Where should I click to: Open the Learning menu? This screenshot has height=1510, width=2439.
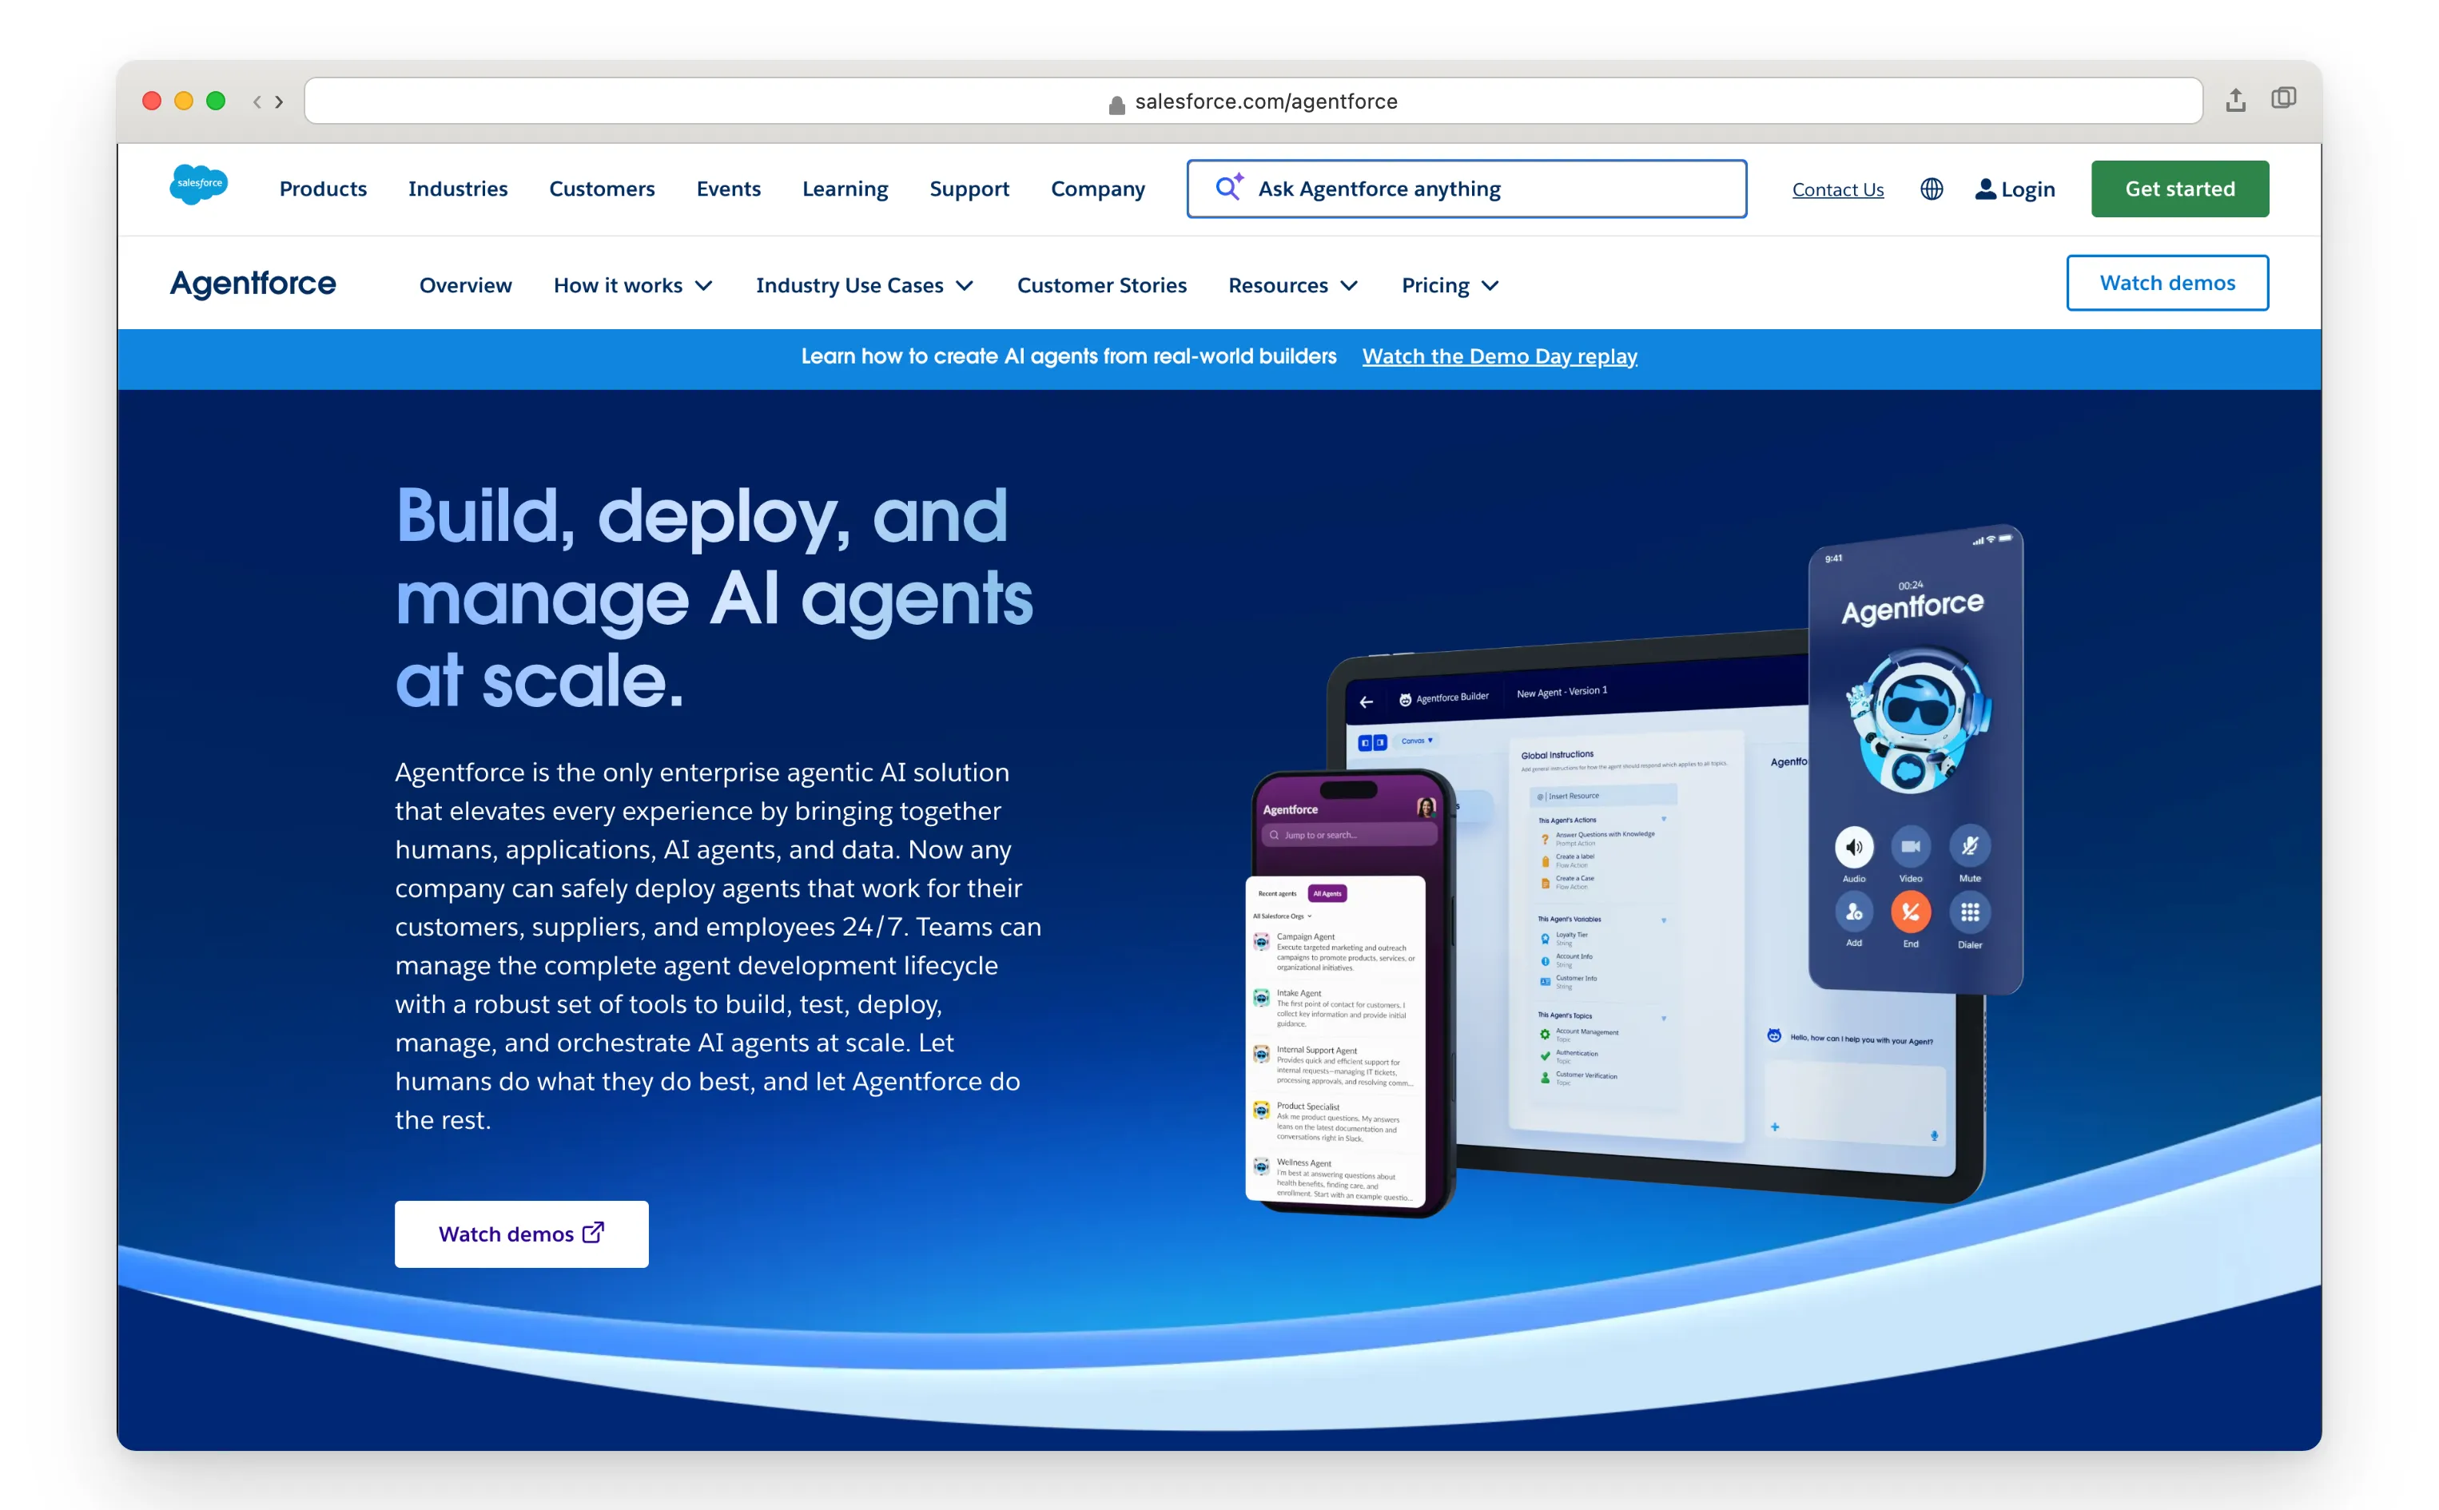point(844,189)
